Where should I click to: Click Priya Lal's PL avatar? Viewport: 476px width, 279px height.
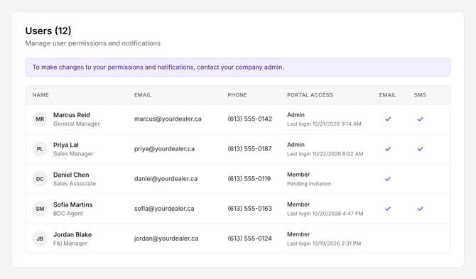[40, 149]
